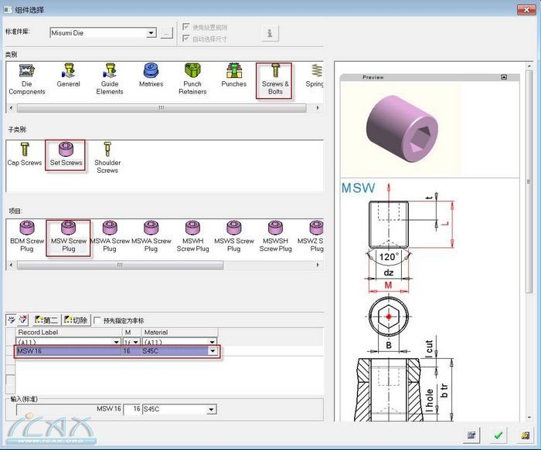Choose the Set Screws subcategory
This screenshot has height=450, width=541.
(x=66, y=154)
